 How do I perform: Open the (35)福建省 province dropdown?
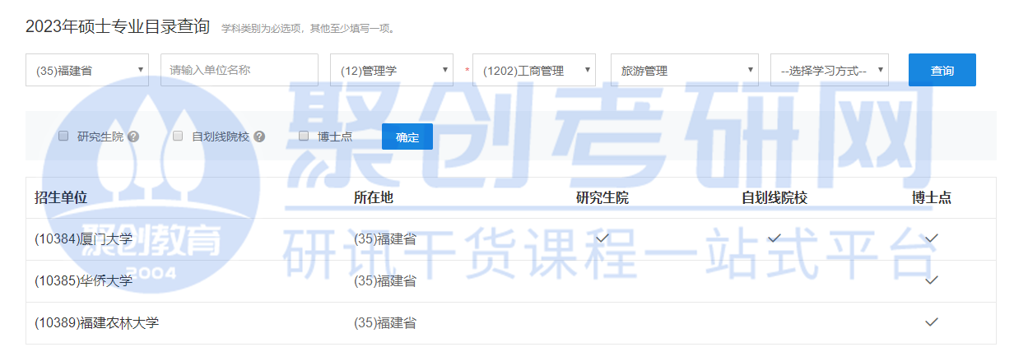(87, 70)
